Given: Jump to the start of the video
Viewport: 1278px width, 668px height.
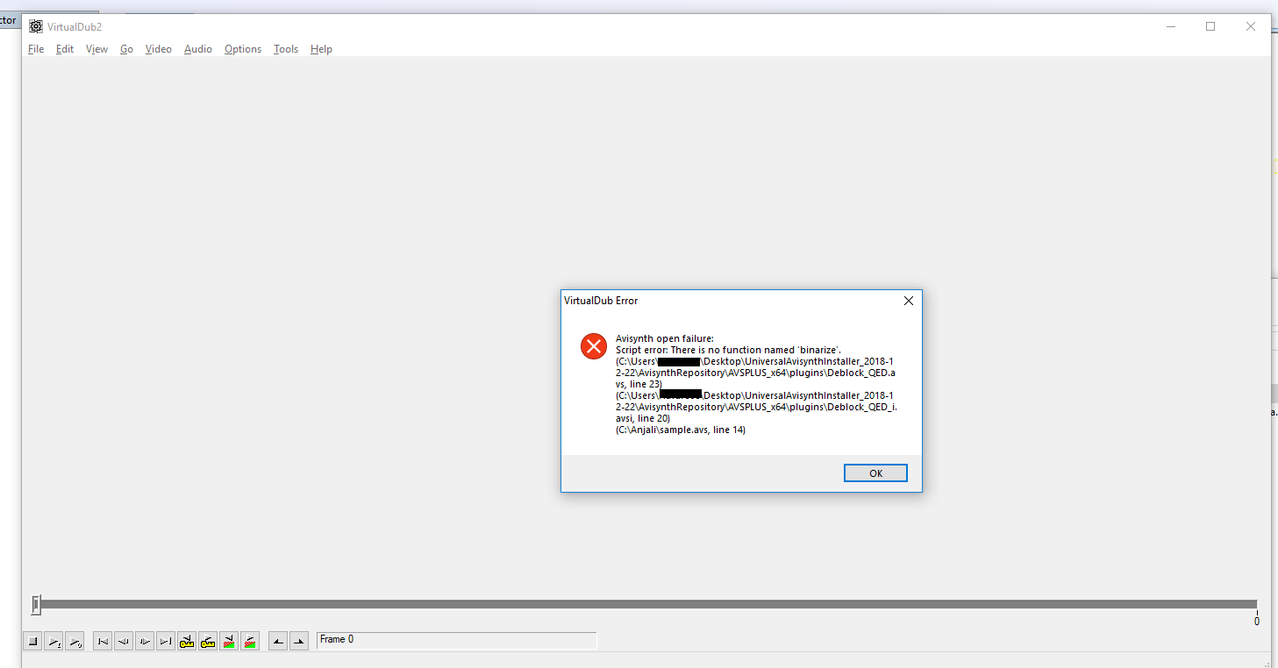Looking at the screenshot, I should (103, 641).
